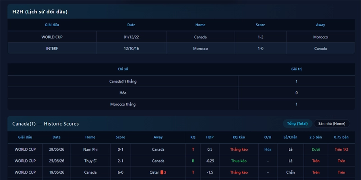Click the Date column header in H2H table

[x=131, y=25]
